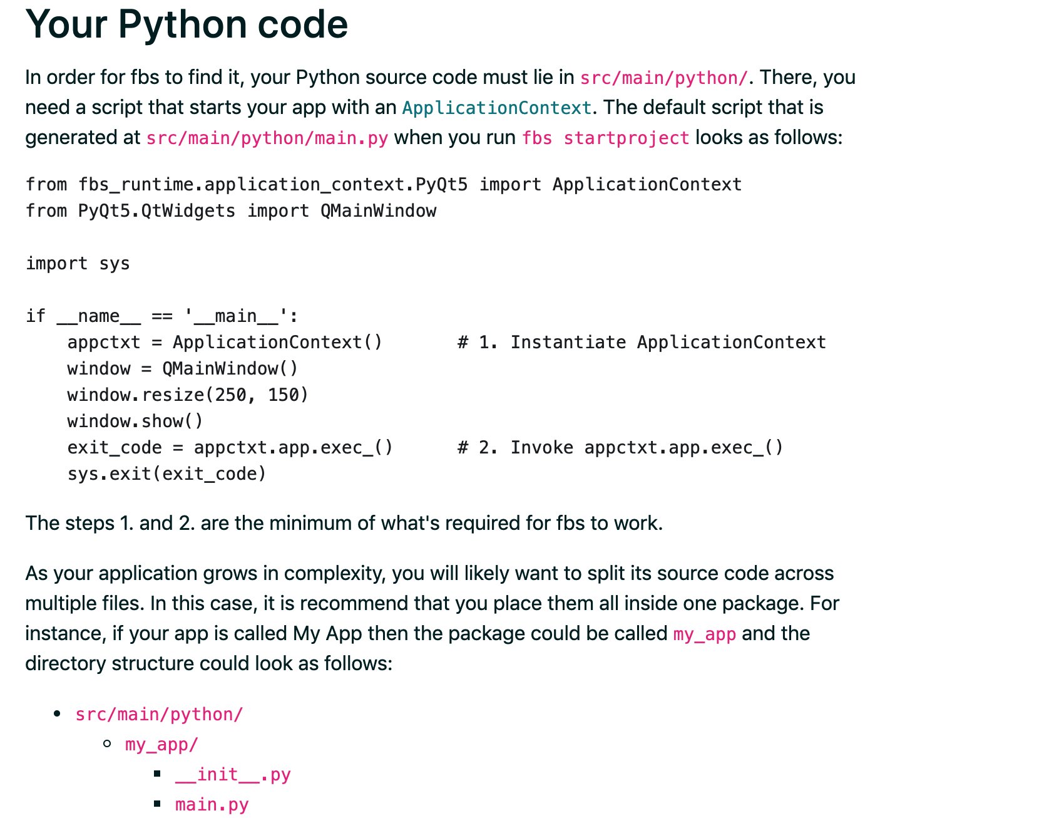Viewport: 1064px width, 818px height.
Task: Click the my_app inline code in paragraph
Action: pos(705,634)
